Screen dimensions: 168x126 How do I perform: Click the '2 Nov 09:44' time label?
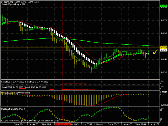point(140,124)
